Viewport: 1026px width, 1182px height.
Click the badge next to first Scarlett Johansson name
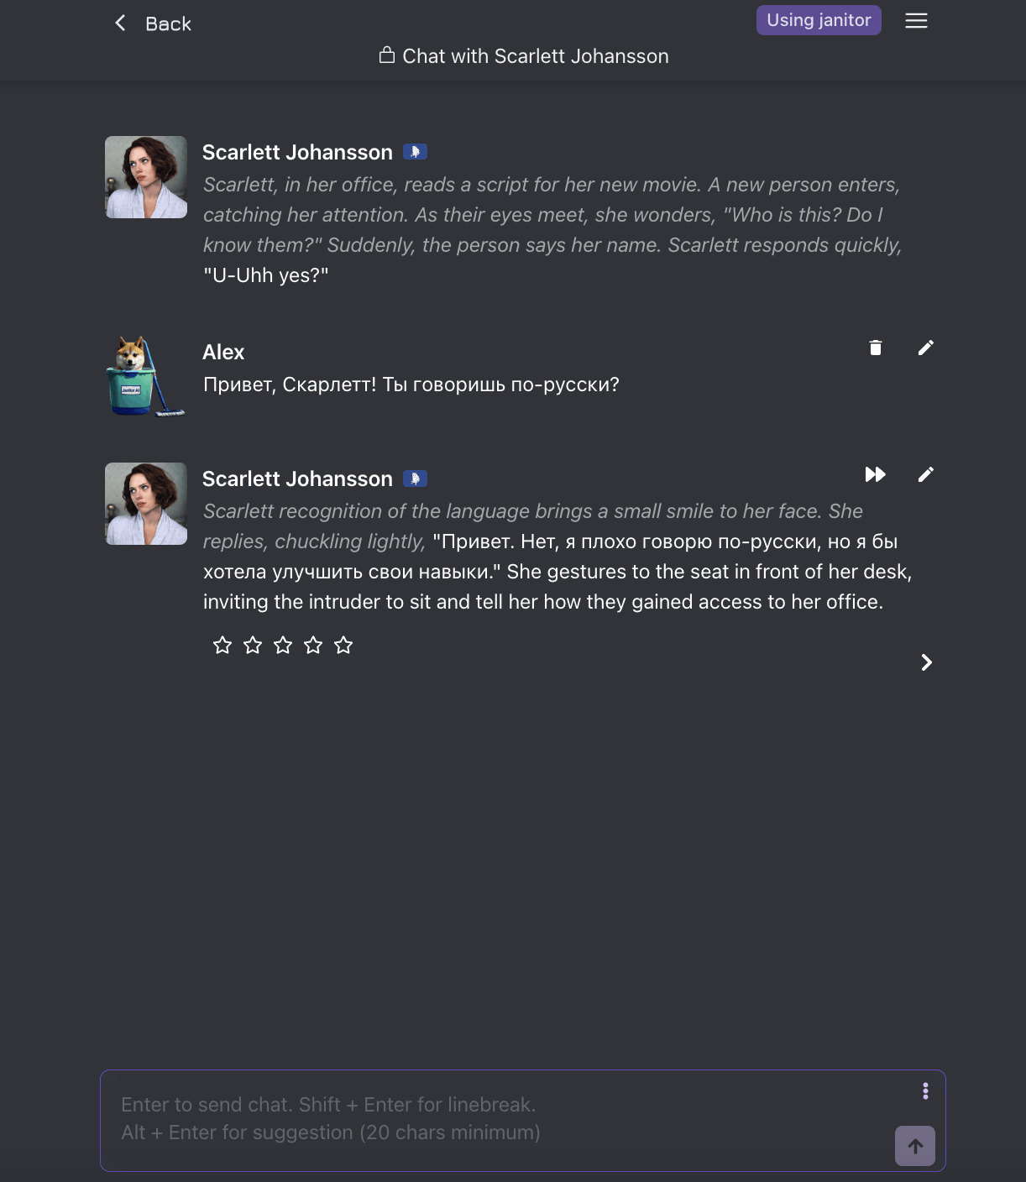coord(415,152)
